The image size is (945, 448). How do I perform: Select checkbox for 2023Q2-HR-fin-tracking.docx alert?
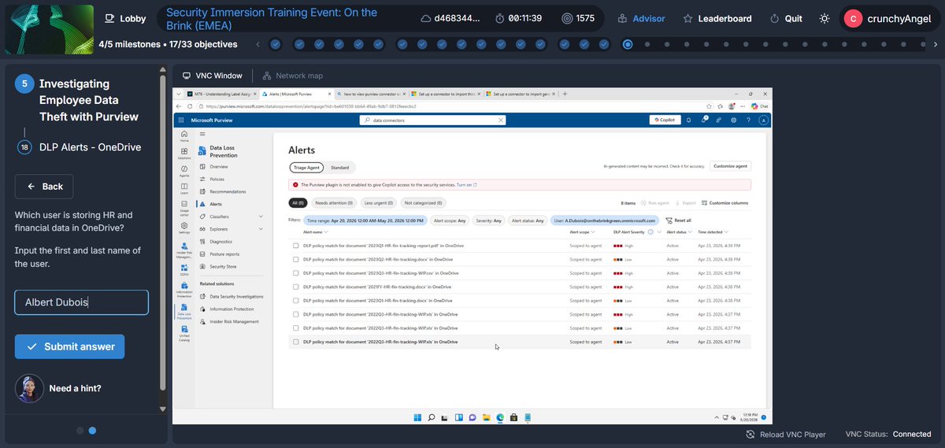point(296,259)
